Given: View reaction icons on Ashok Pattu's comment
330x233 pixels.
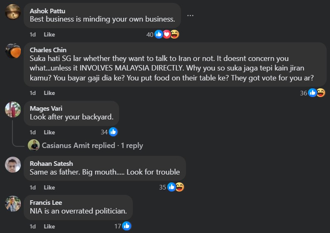Looking at the screenshot, I should click(x=166, y=34).
